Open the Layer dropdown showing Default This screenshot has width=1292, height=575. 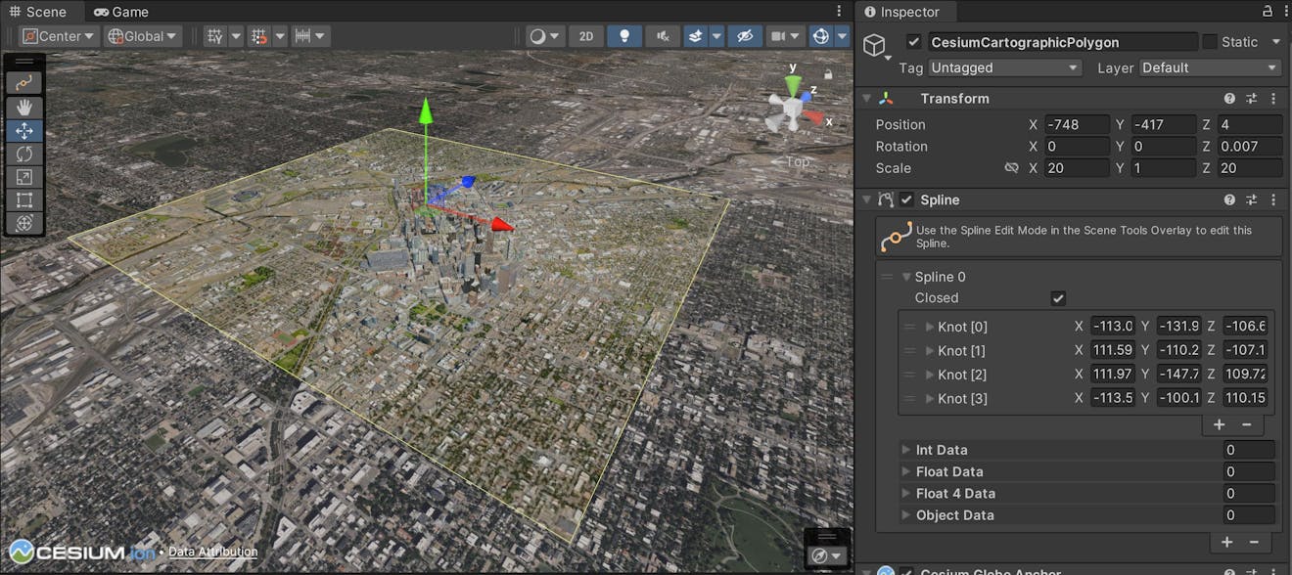(1210, 67)
